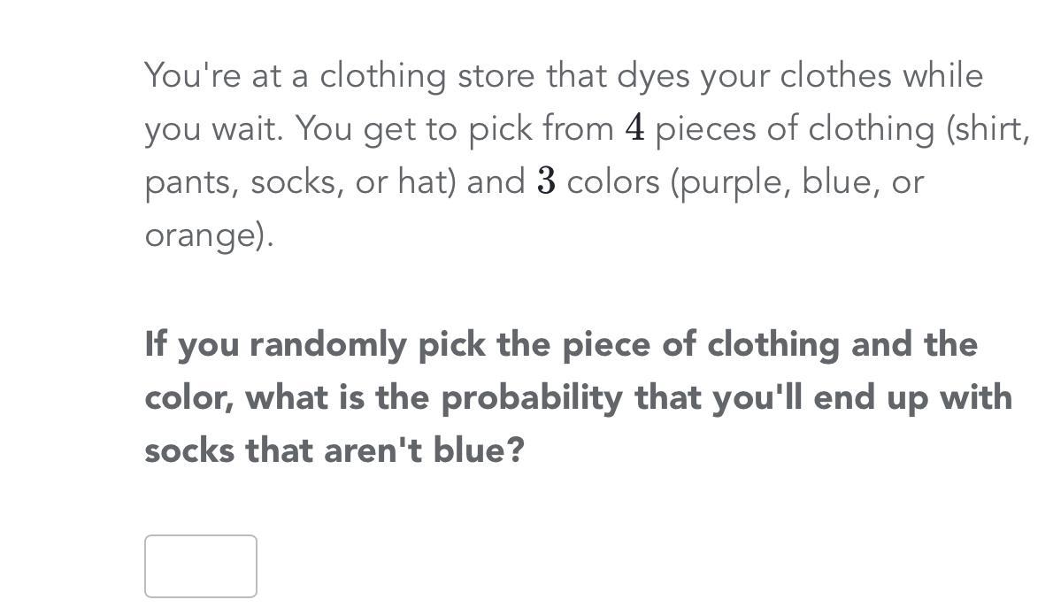Click the math number 3
Screen dimensions: 1053x615
pyautogui.click(x=546, y=181)
